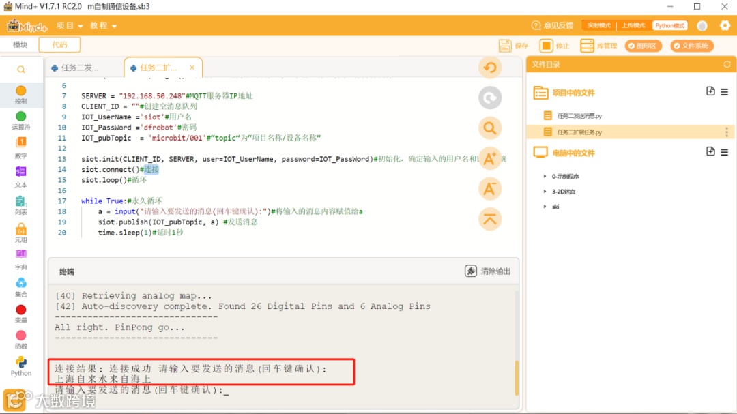
Task: Click the user avatar icon
Action: click(702, 26)
